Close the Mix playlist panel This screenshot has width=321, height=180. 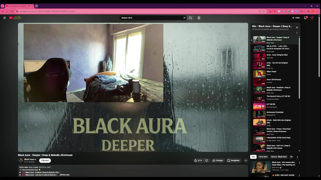tap(297, 27)
